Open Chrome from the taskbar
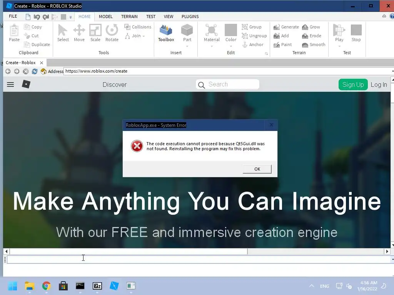 pos(46,286)
